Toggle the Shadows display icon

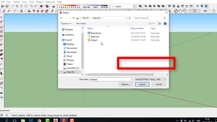[53, 6]
